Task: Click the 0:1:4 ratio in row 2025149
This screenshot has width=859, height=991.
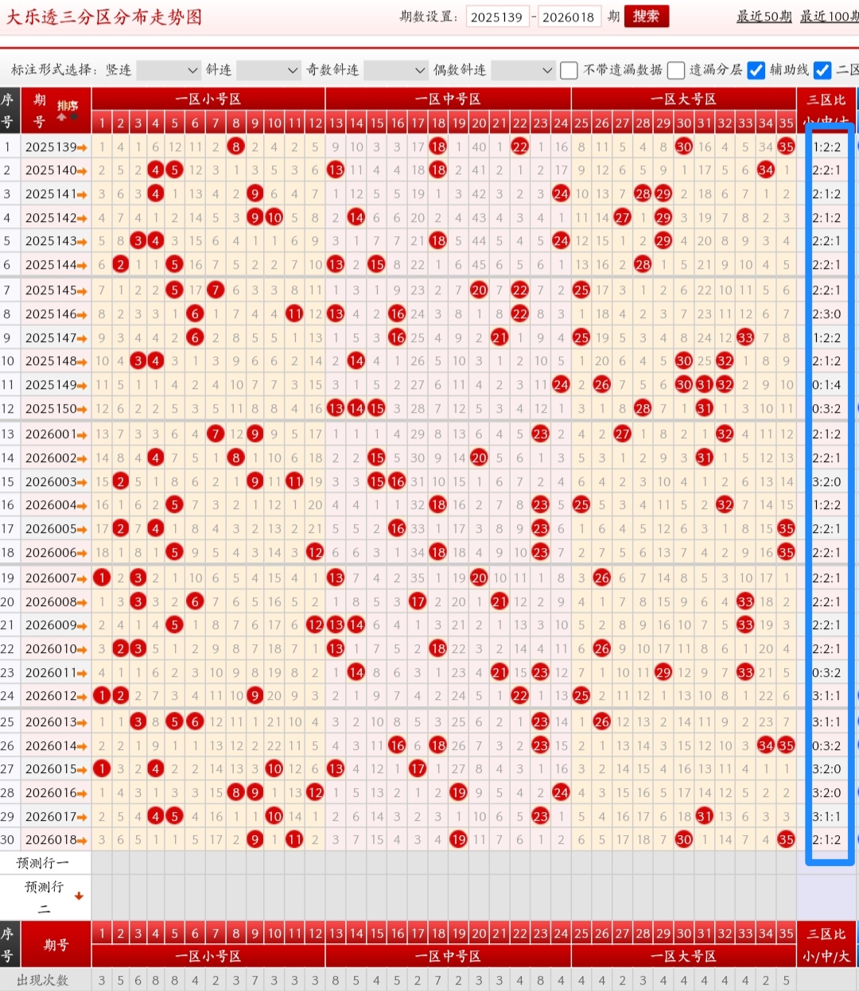Action: click(x=826, y=385)
